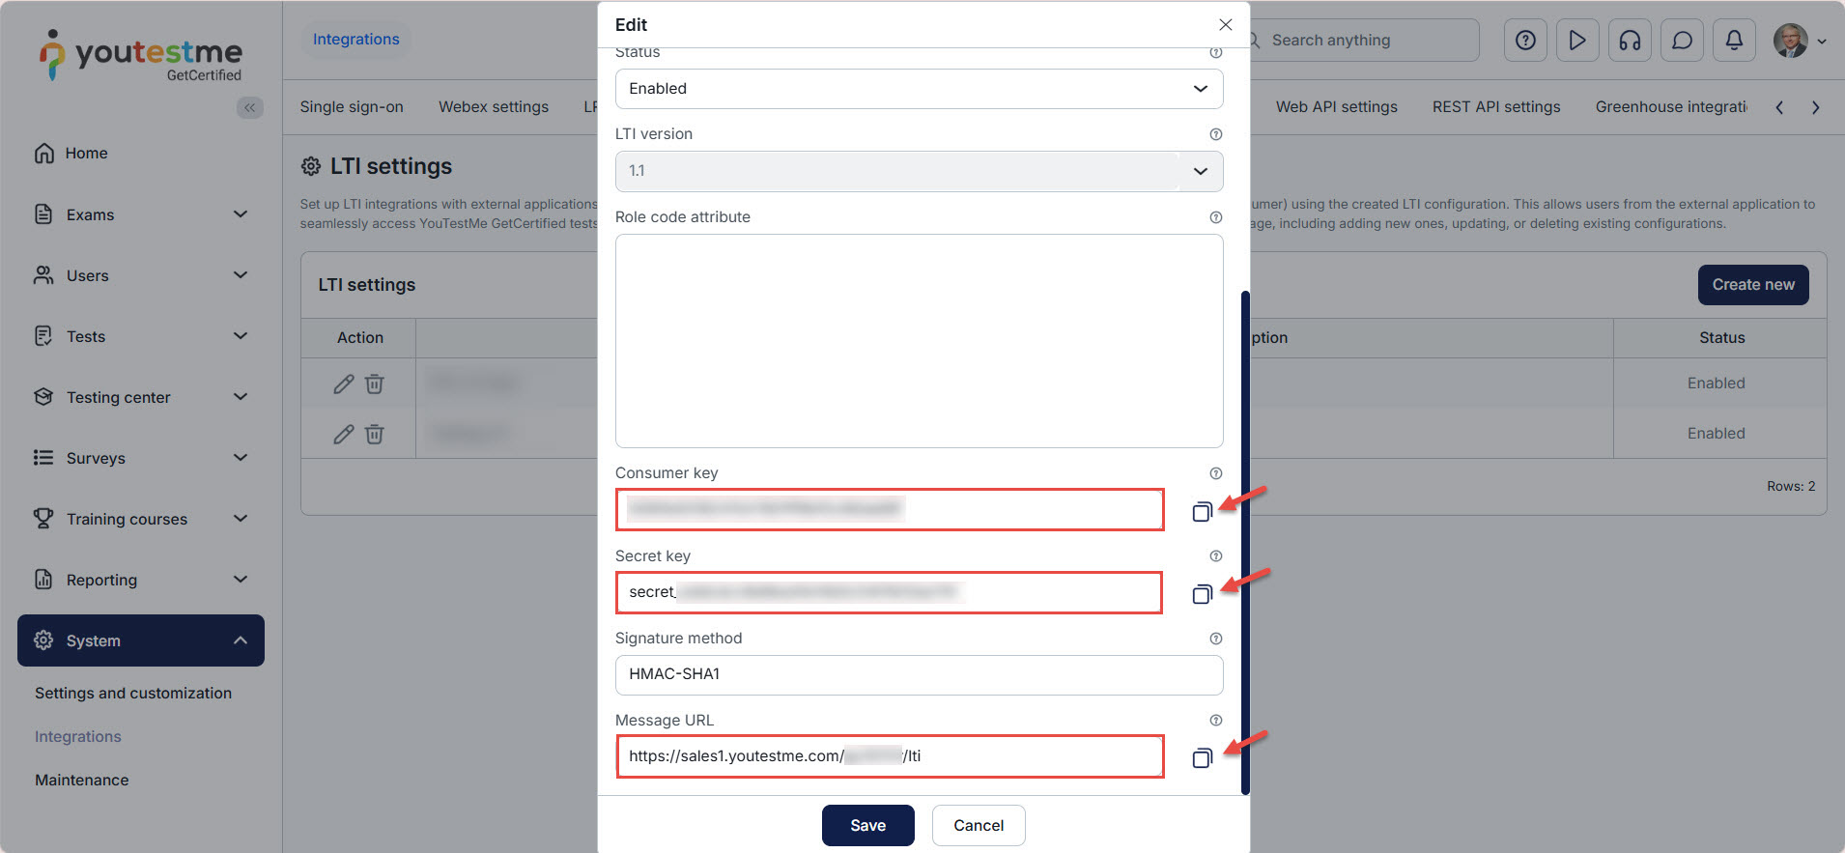1845x853 pixels.
Task: Click the dialog's vertical scrollbar
Action: 1245,541
